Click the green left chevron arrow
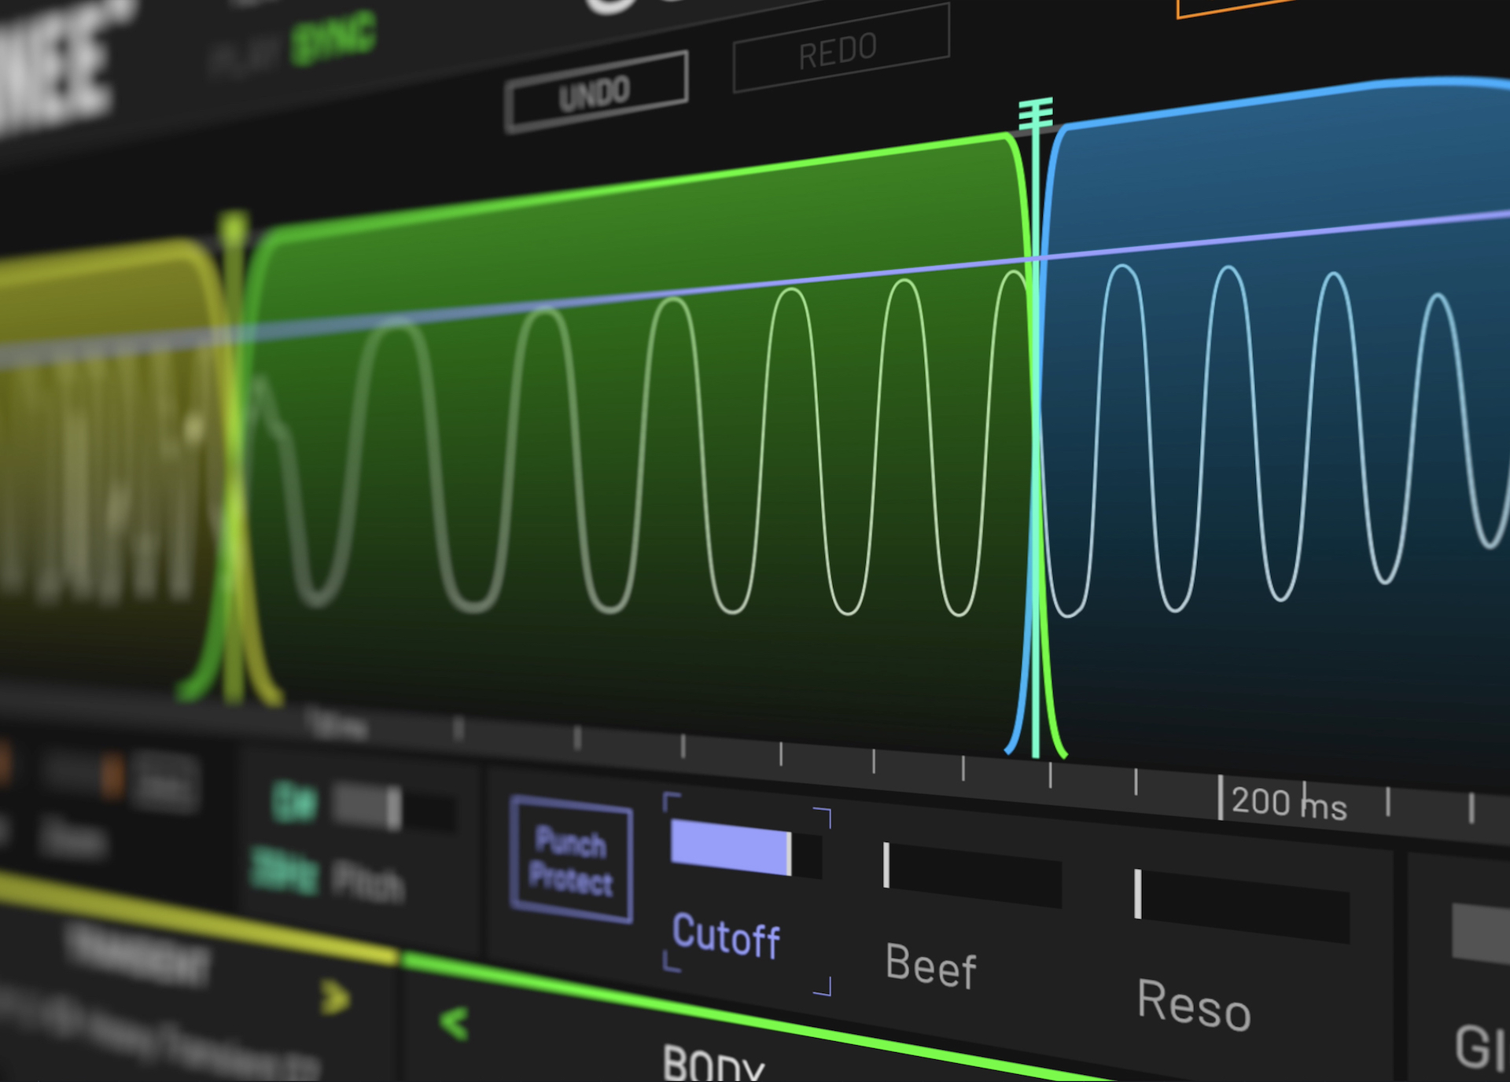Screen dimensions: 1510x1082 (x=455, y=1023)
